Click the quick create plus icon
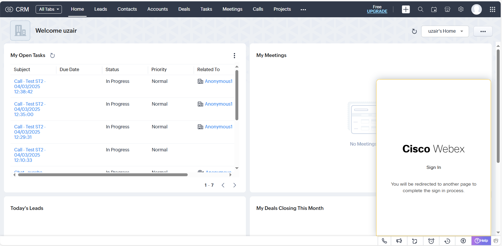 click(406, 9)
